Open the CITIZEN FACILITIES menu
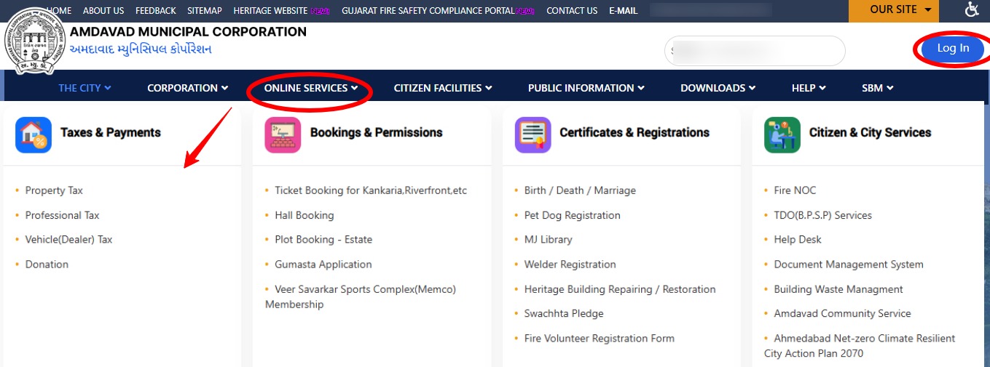 (443, 88)
